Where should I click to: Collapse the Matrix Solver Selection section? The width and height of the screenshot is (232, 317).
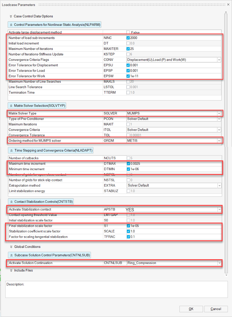tap(11, 105)
